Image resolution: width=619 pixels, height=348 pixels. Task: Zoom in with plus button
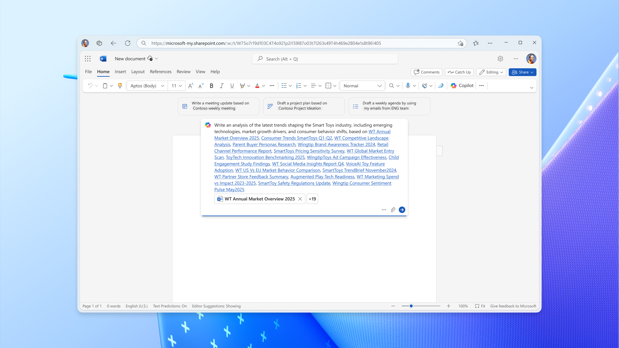[x=448, y=306]
